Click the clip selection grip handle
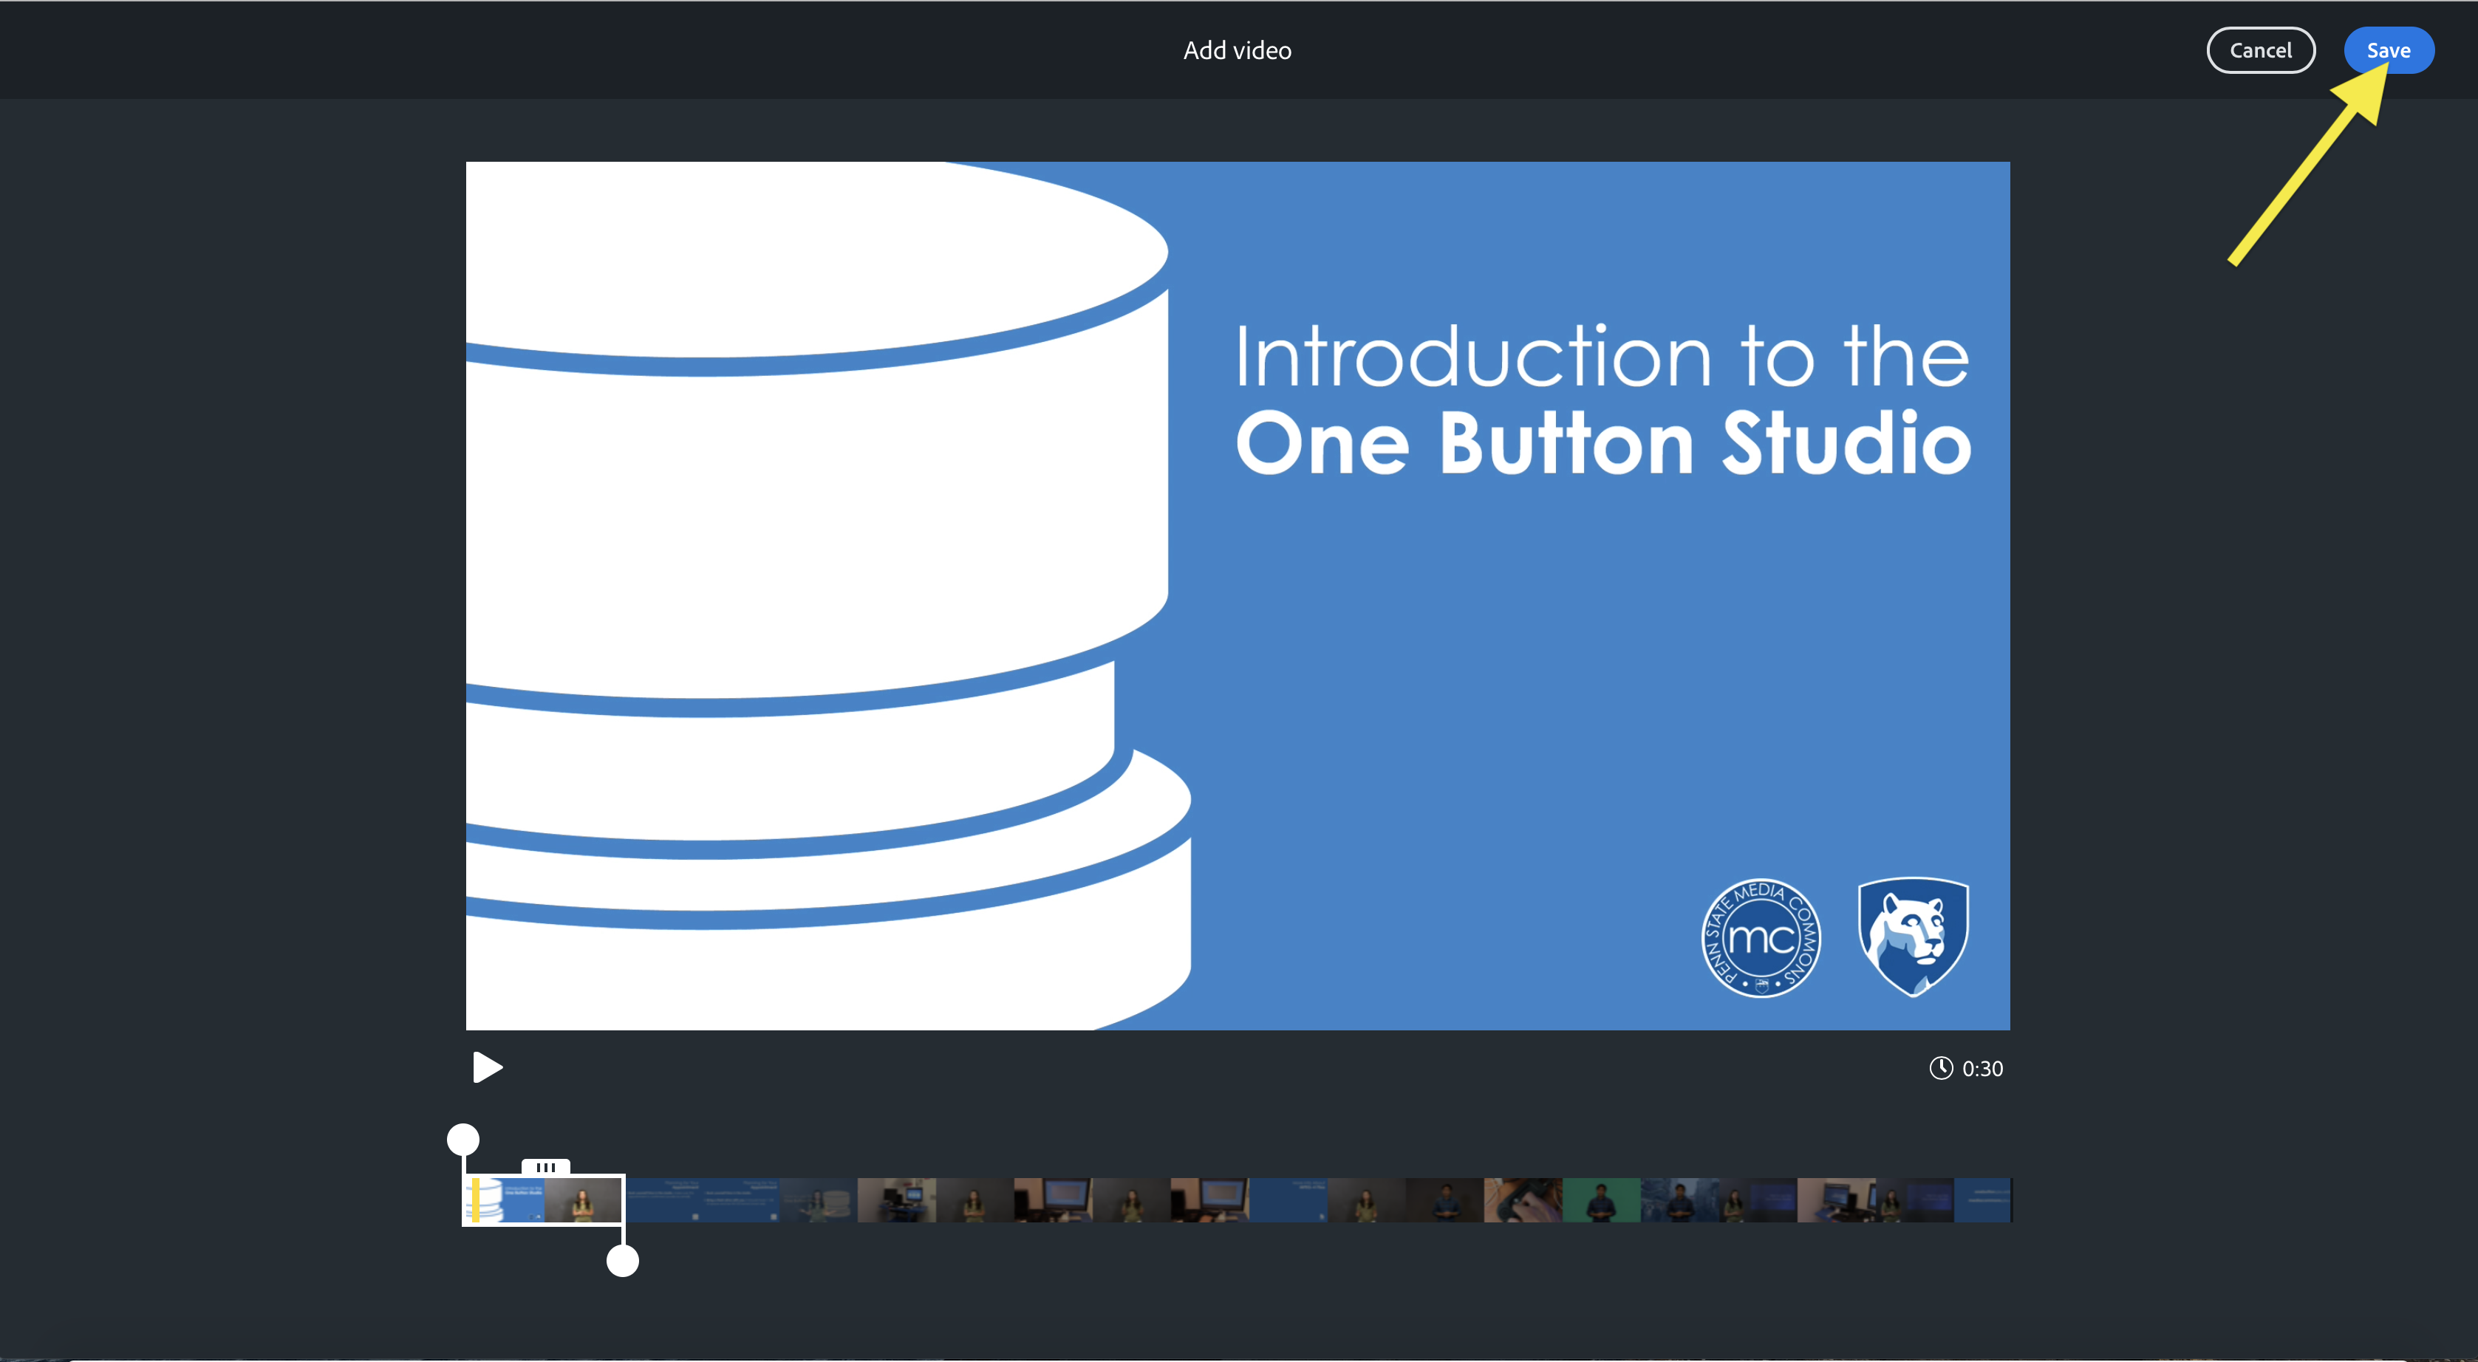The width and height of the screenshot is (2478, 1362). pos(545,1167)
